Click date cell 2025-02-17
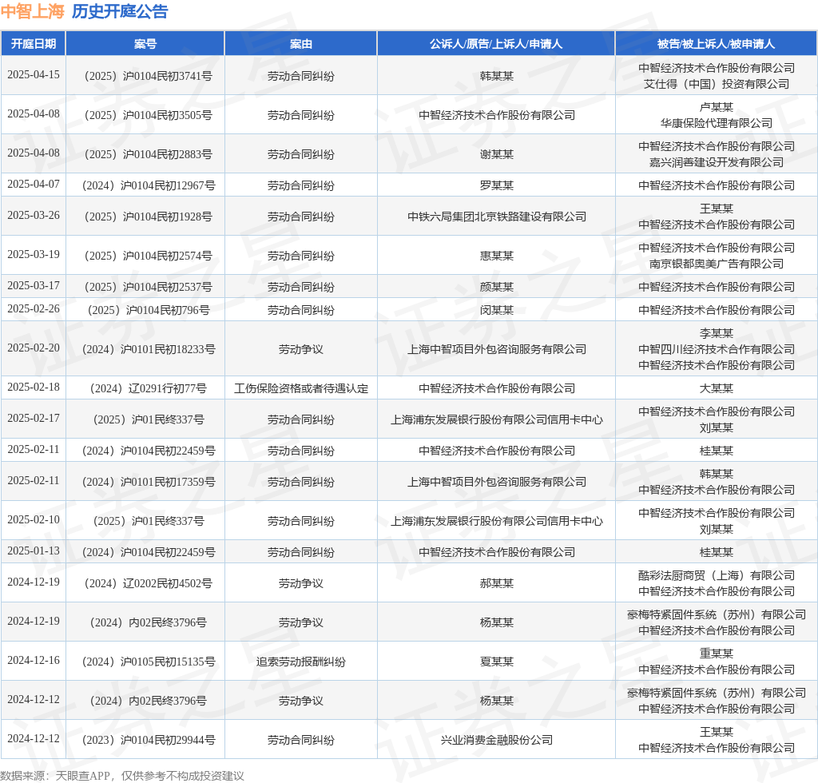Image resolution: width=818 pixels, height=783 pixels. click(34, 419)
